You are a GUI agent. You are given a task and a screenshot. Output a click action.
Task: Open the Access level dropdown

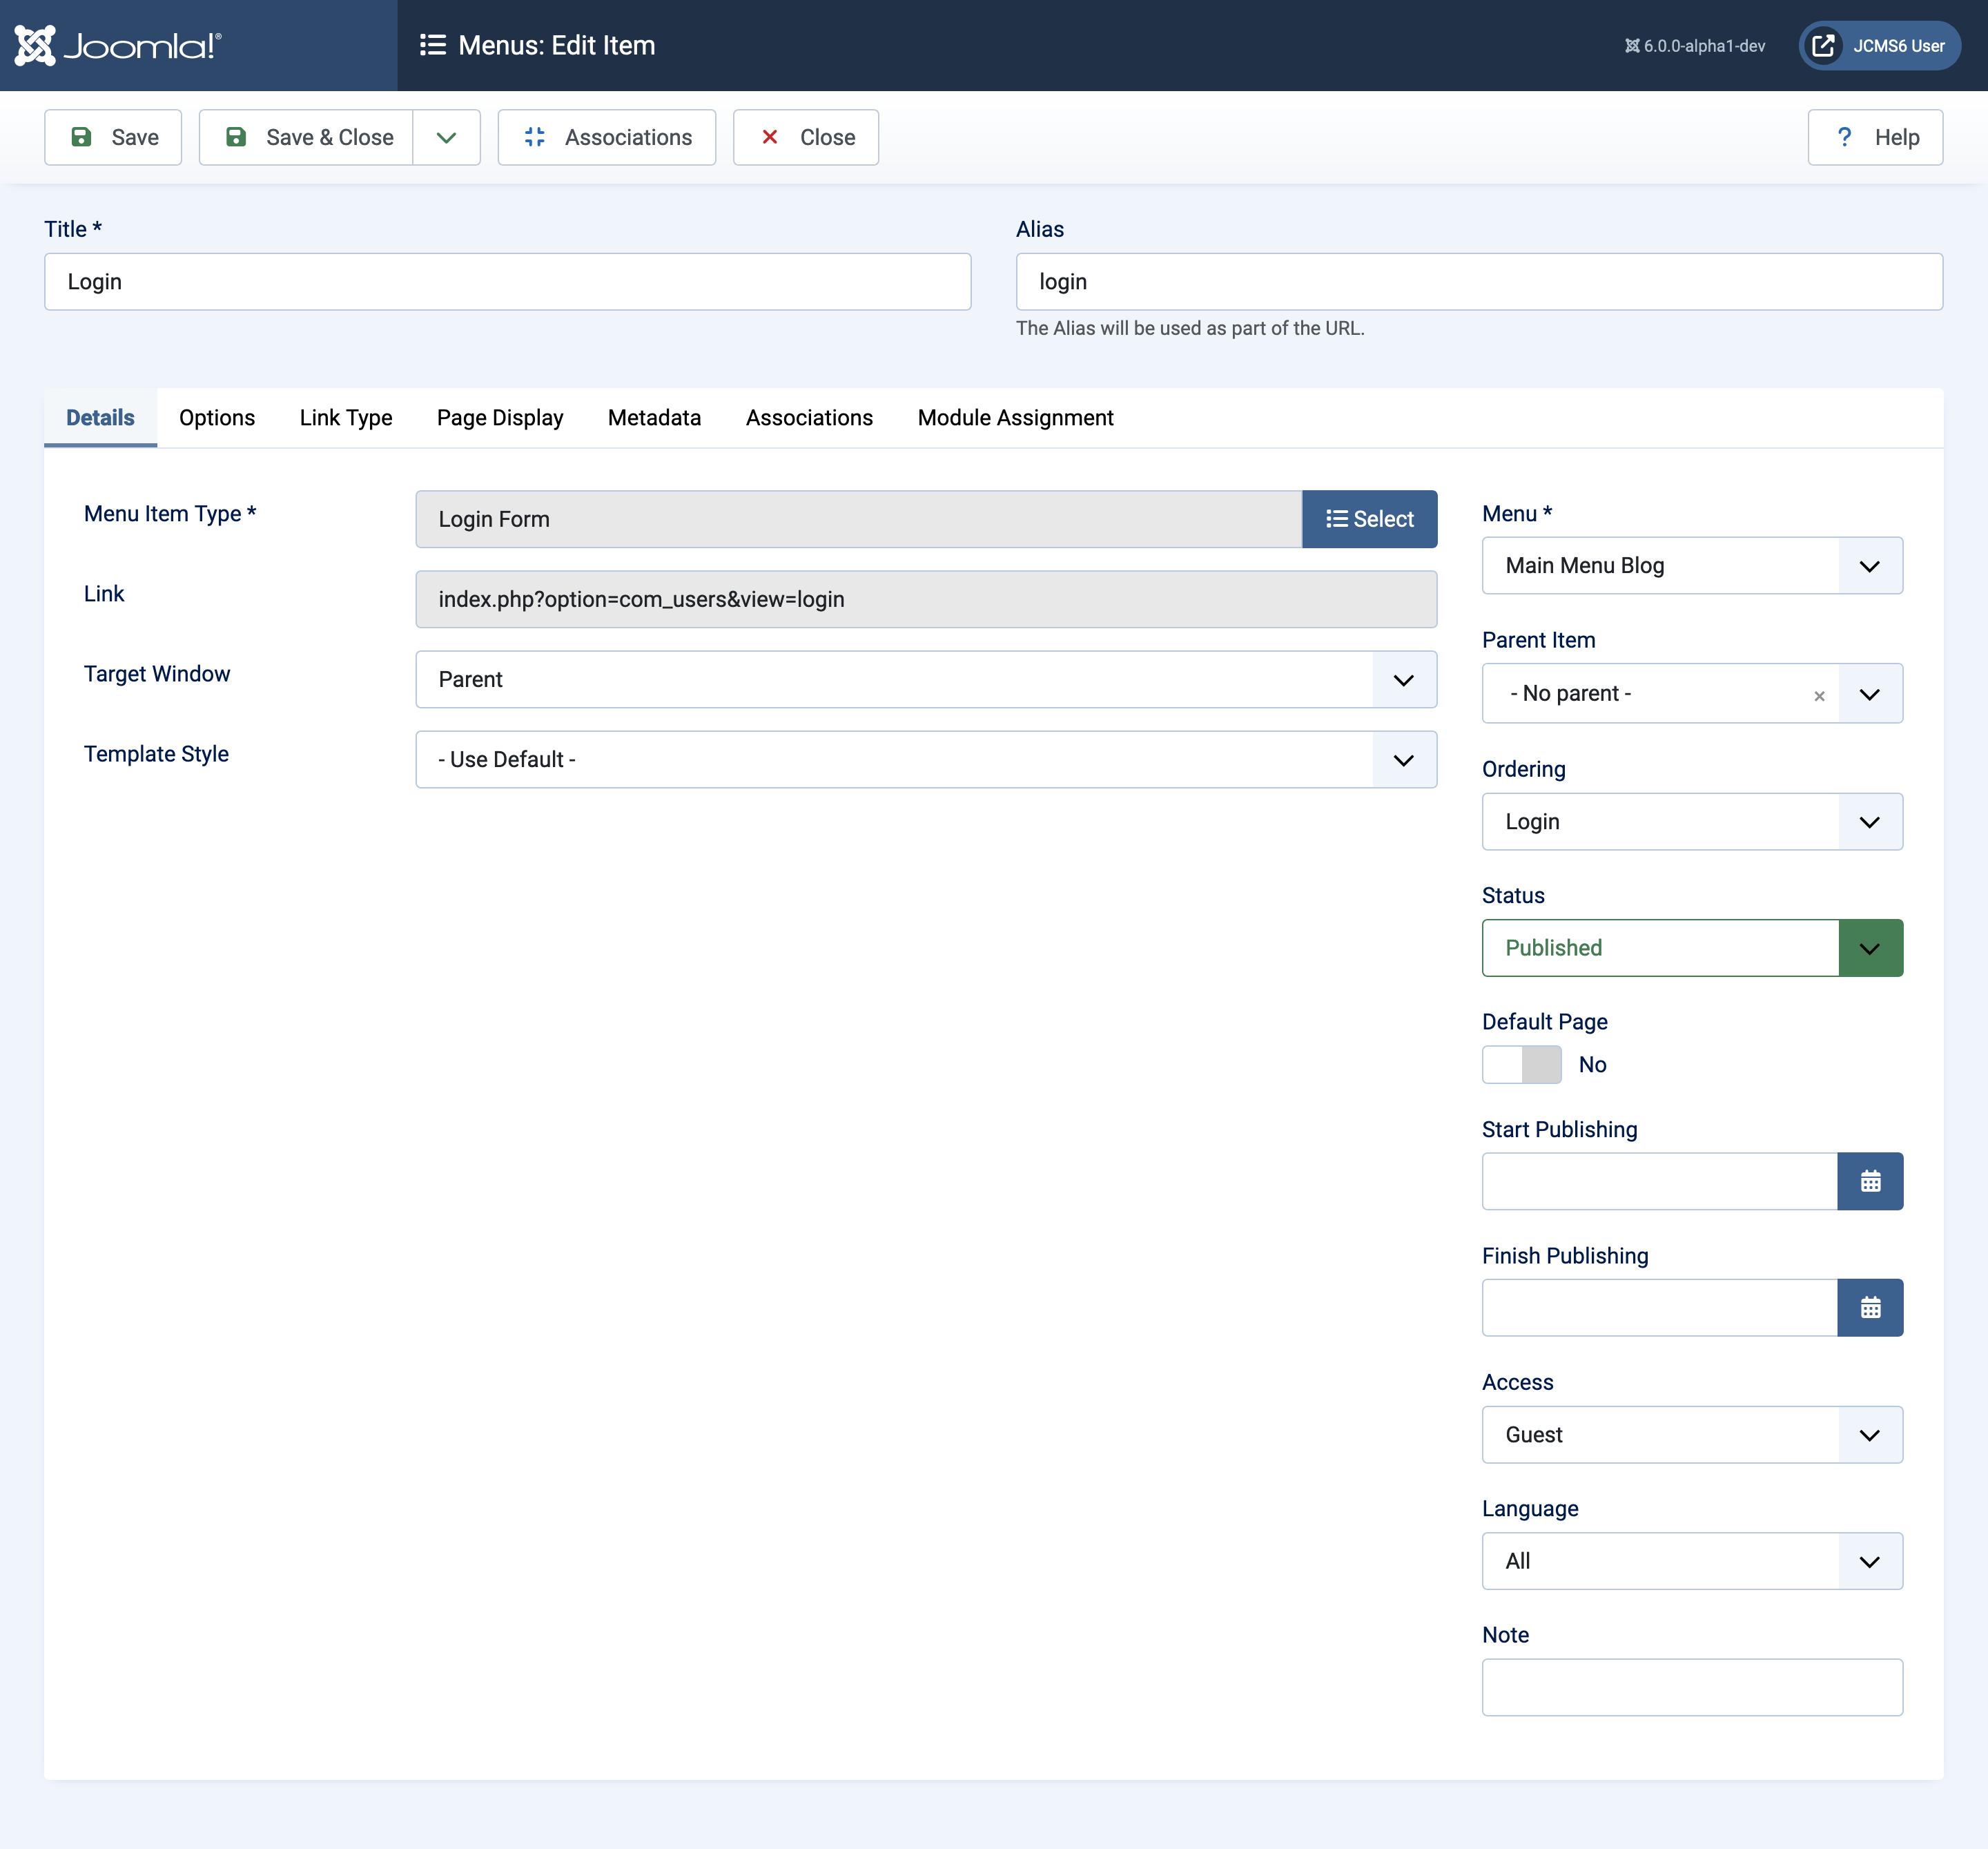click(x=1870, y=1435)
